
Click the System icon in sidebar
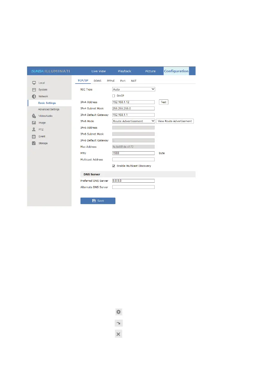point(34,90)
